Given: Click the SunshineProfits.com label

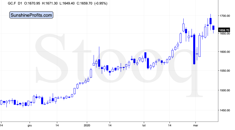Looking at the screenshot, I should pyautogui.click(x=31, y=15).
